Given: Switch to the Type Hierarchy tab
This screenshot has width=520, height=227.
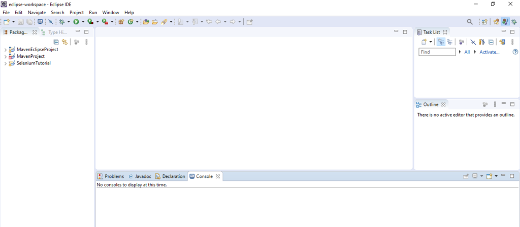Looking at the screenshot, I should coord(54,32).
